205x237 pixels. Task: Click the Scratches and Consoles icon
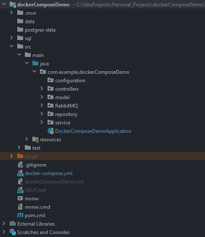[x=13, y=232]
